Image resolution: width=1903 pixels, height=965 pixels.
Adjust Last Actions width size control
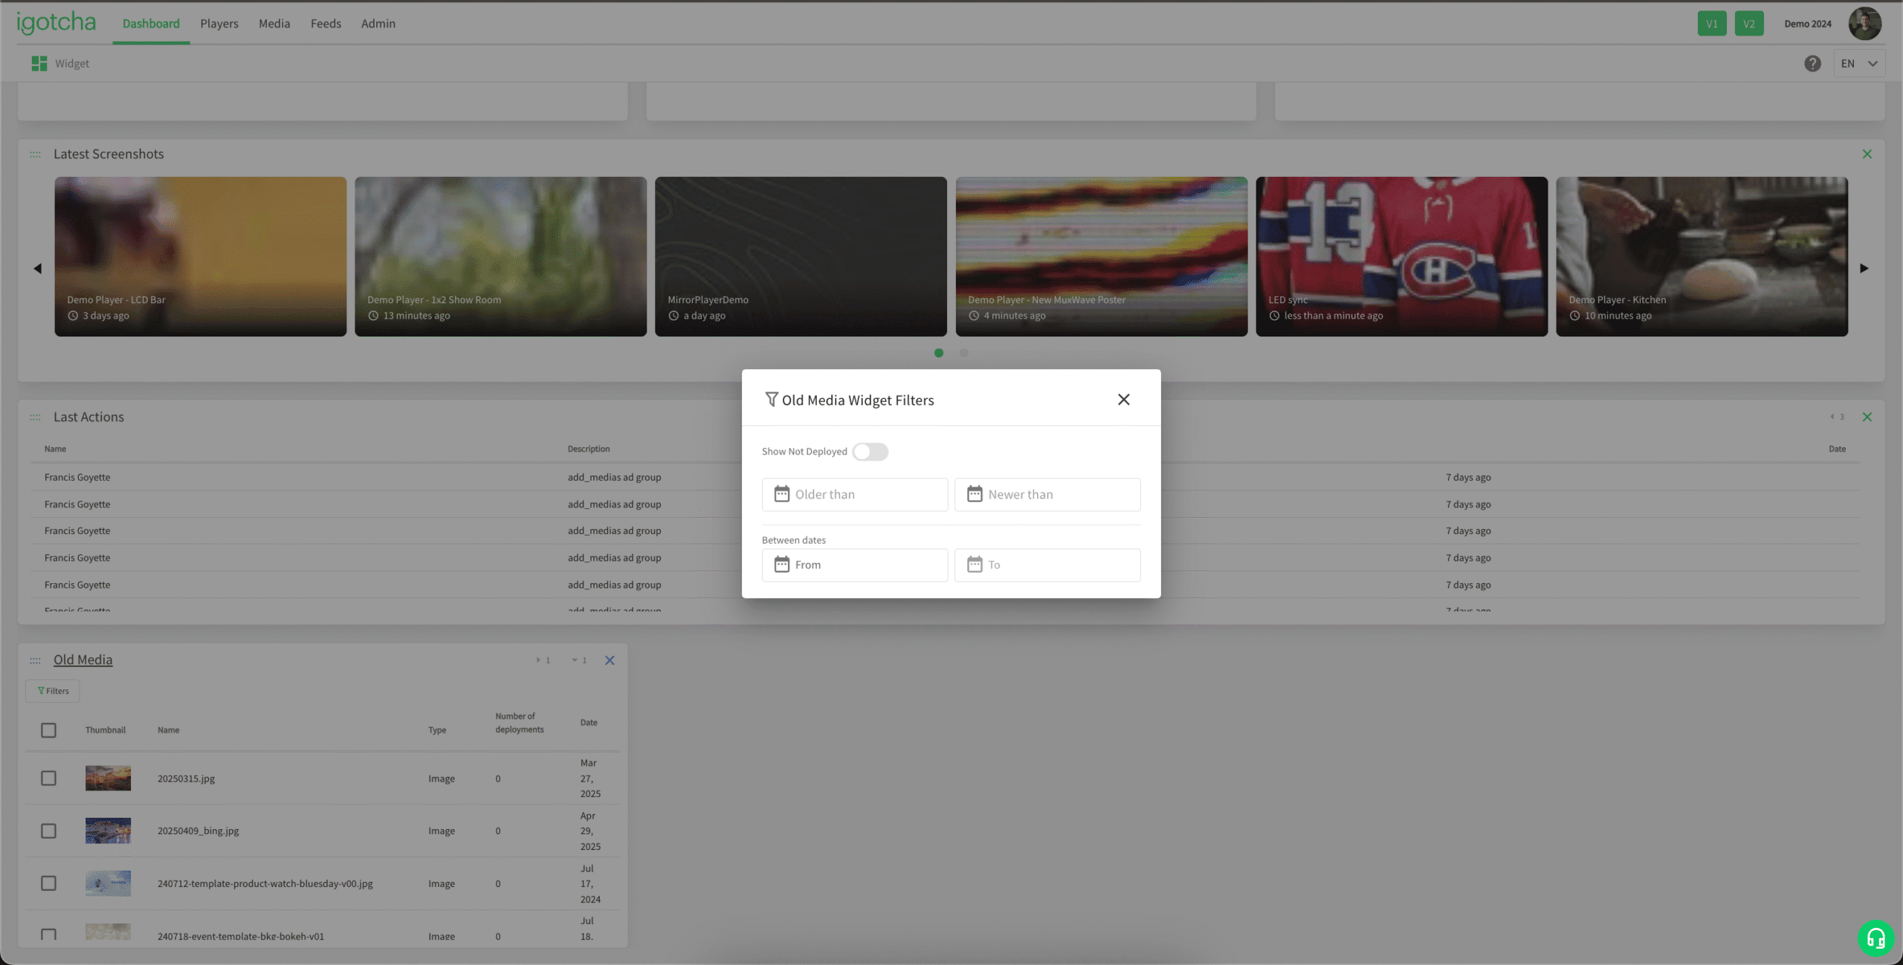pyautogui.click(x=1838, y=417)
